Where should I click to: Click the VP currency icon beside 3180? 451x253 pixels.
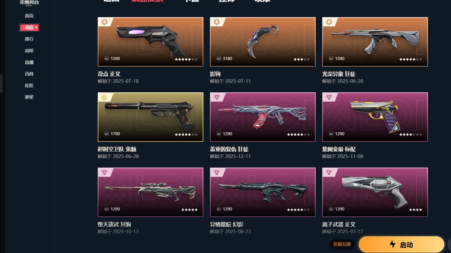[x=219, y=59]
